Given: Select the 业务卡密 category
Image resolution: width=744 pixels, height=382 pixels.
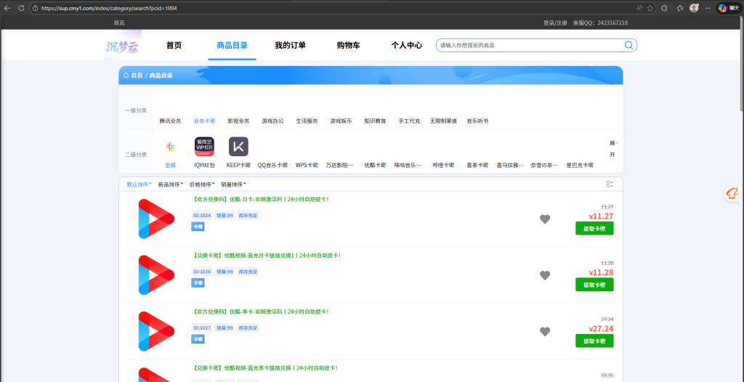Looking at the screenshot, I should click(204, 121).
